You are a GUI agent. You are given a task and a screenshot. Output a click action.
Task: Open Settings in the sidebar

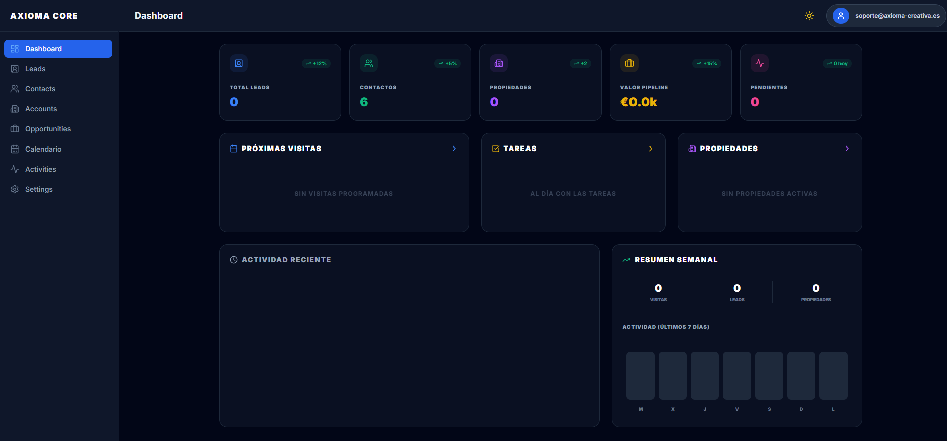58,189
